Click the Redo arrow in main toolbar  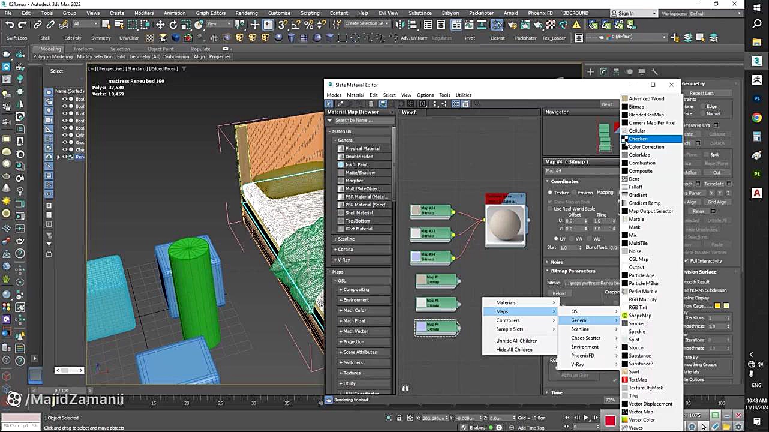[22, 25]
